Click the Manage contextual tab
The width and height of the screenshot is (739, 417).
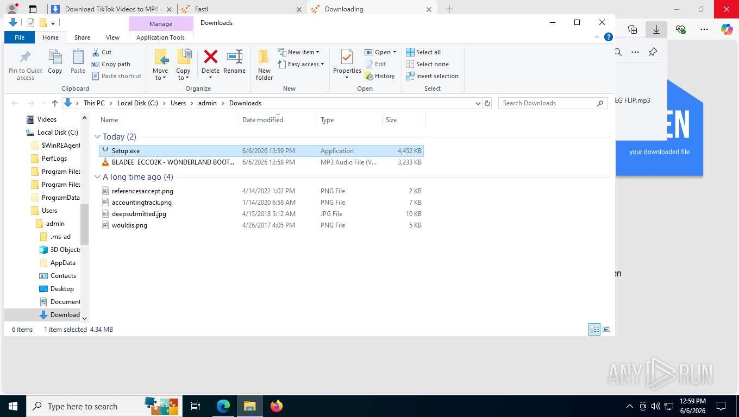pyautogui.click(x=161, y=24)
